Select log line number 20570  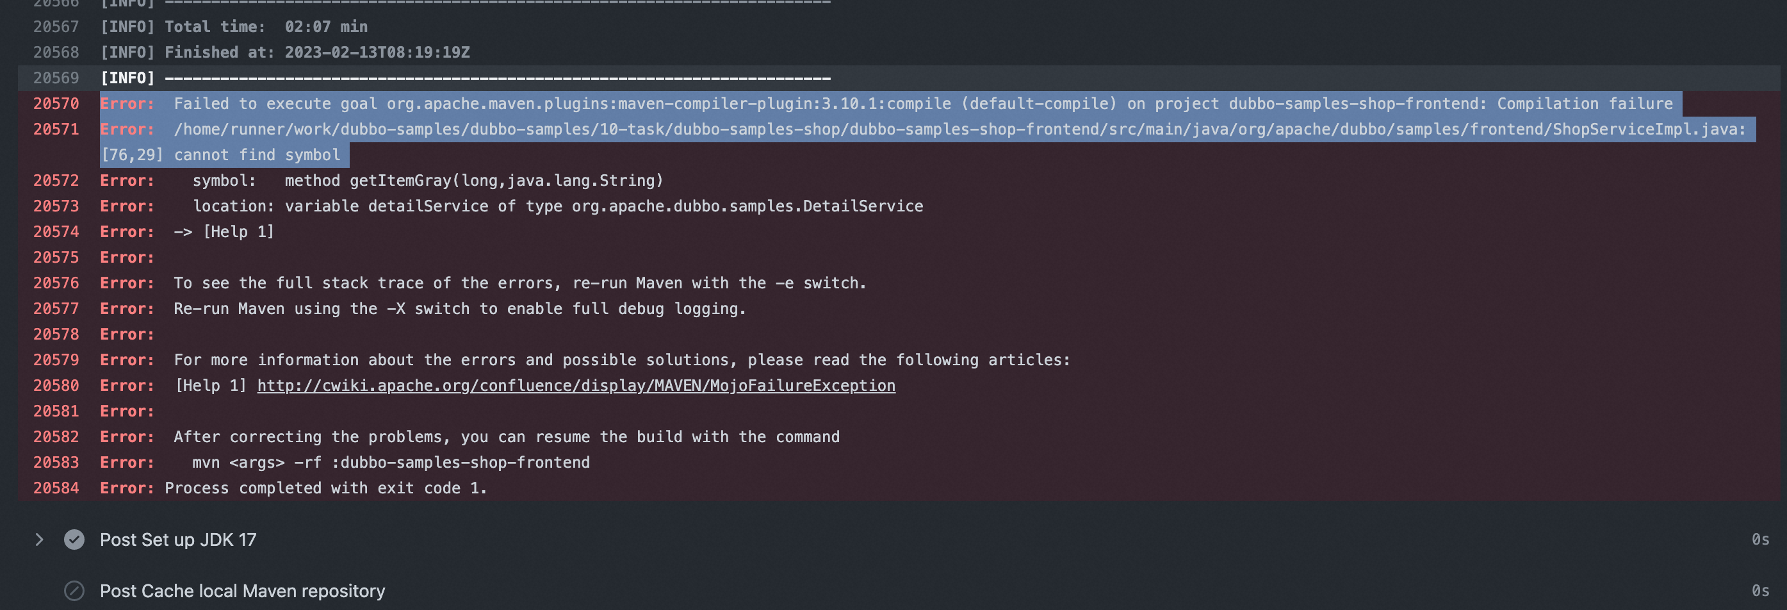pyautogui.click(x=56, y=103)
